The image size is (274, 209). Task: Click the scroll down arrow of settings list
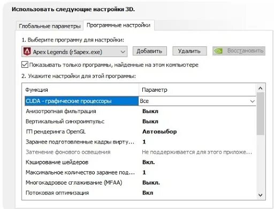click(260, 195)
